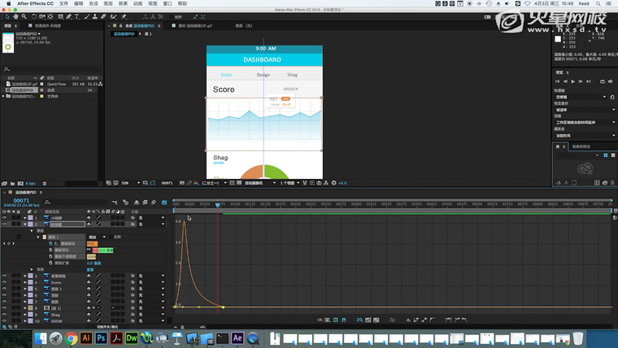This screenshot has width=618, height=348.
Task: Toggle visibility of the Shag layer
Action: (4, 314)
